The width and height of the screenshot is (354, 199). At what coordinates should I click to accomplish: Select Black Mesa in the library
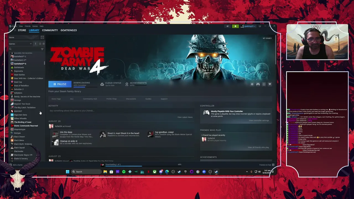pyautogui.click(x=19, y=140)
